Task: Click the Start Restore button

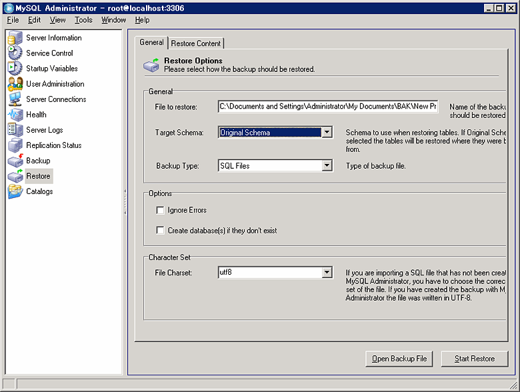Action: pos(475,359)
